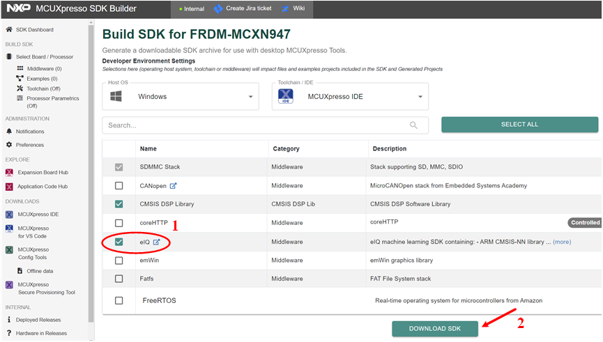The width and height of the screenshot is (603, 342).
Task: Open Notifications sidebar item
Action: [30, 132]
